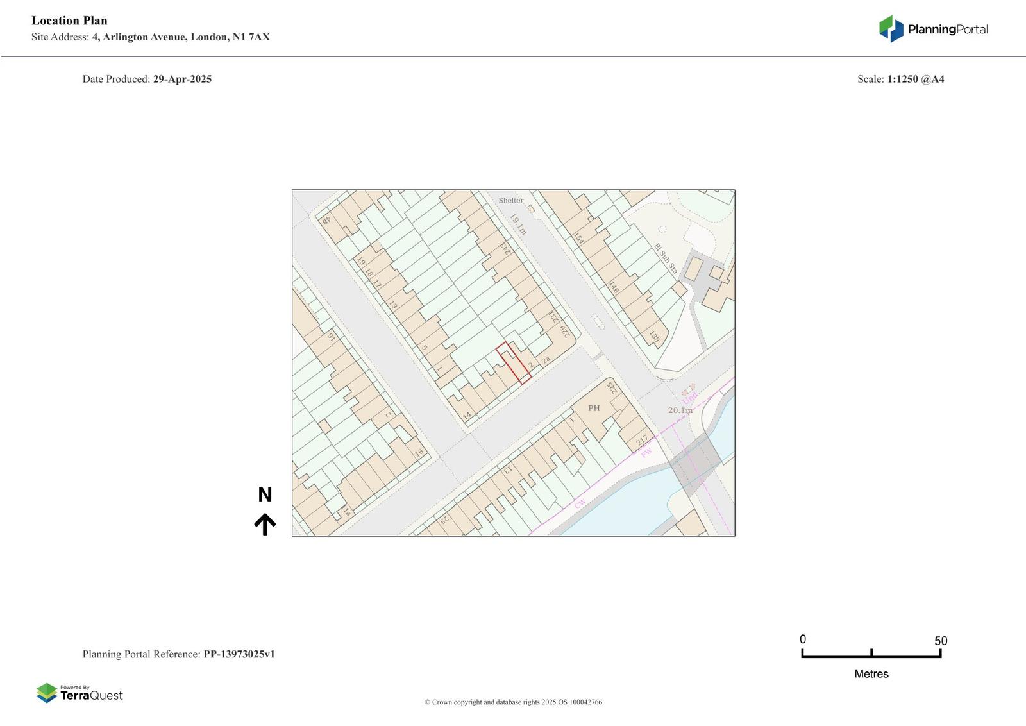This screenshot has width=1026, height=726.
Task: Click the Location Plan heading
Action: (x=69, y=21)
